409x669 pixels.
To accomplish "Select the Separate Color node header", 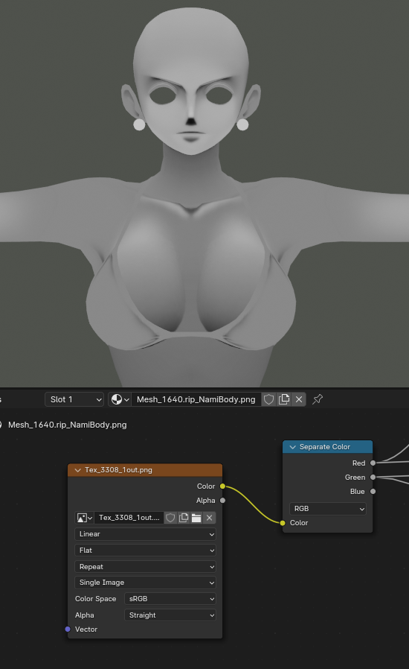I will [x=328, y=447].
